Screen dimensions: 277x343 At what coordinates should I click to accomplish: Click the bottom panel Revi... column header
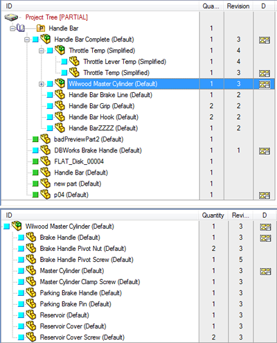pos(240,216)
